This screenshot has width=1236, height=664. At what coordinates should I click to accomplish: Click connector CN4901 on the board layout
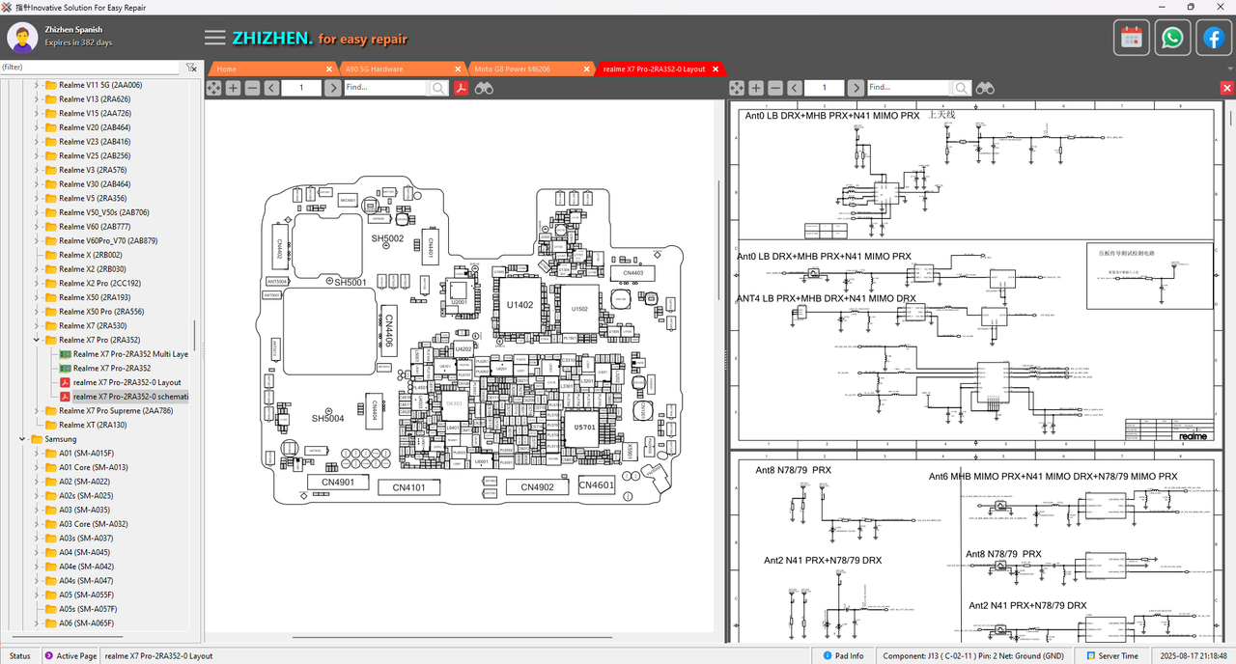click(338, 482)
